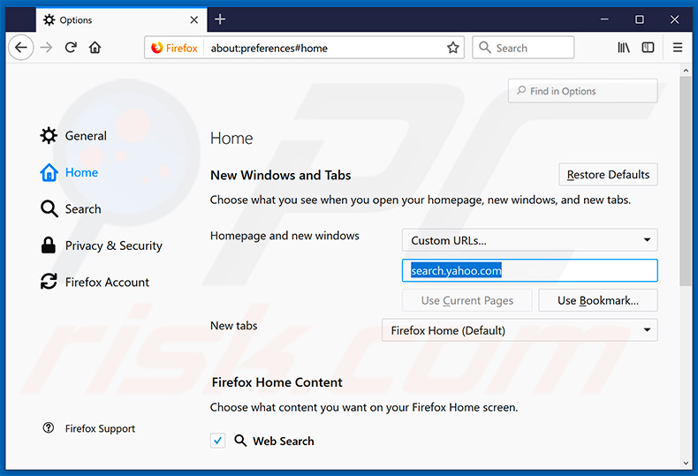Click the New Windows and Tabs heading
The width and height of the screenshot is (698, 476).
280,175
